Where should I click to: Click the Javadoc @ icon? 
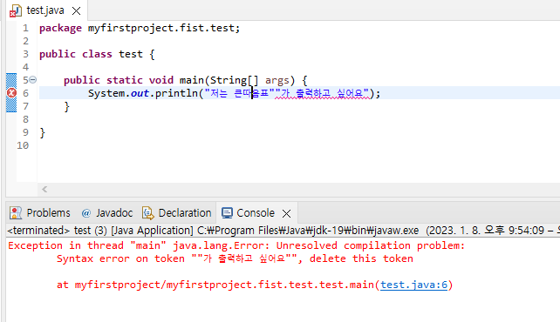(86, 213)
